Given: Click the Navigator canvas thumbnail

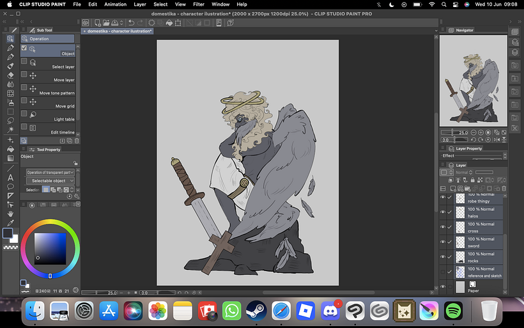Looking at the screenshot, I should point(474,81).
